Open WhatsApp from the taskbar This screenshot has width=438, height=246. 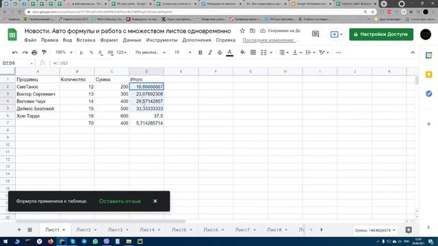click(x=95, y=241)
